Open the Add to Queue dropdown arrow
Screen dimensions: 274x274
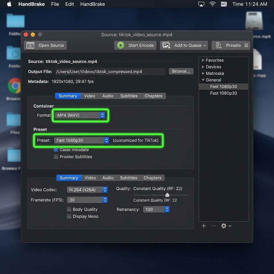[205, 45]
